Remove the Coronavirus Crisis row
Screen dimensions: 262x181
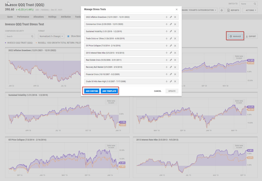pos(175,24)
